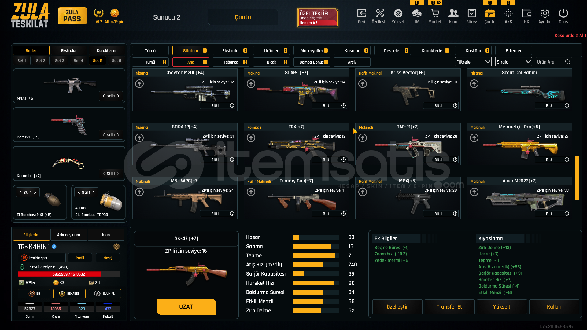Click the Mesaj button

coord(108,258)
